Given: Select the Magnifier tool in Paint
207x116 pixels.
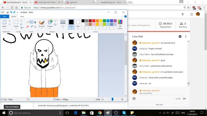Looking at the screenshot, I should pos(35,27).
